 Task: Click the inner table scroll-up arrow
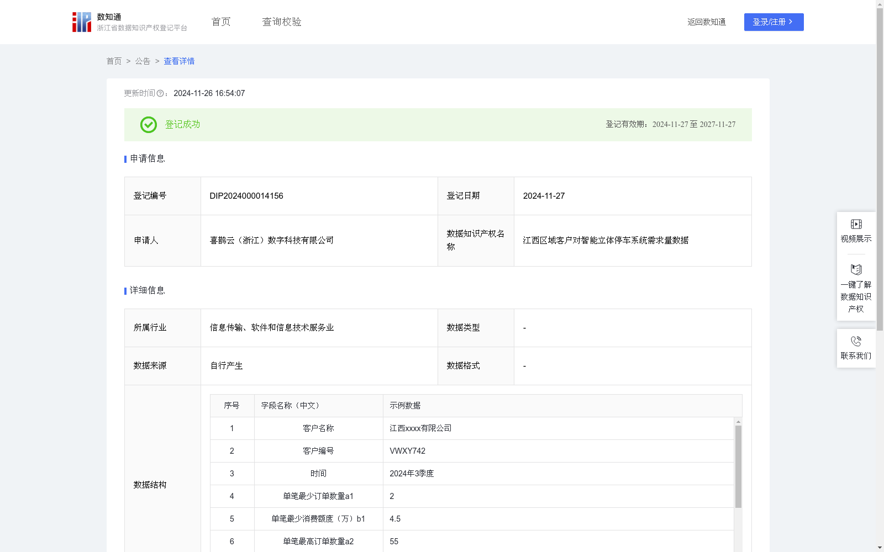[738, 422]
